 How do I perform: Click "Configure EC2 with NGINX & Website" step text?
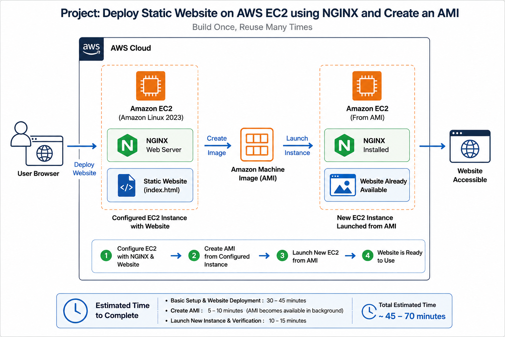tap(137, 256)
